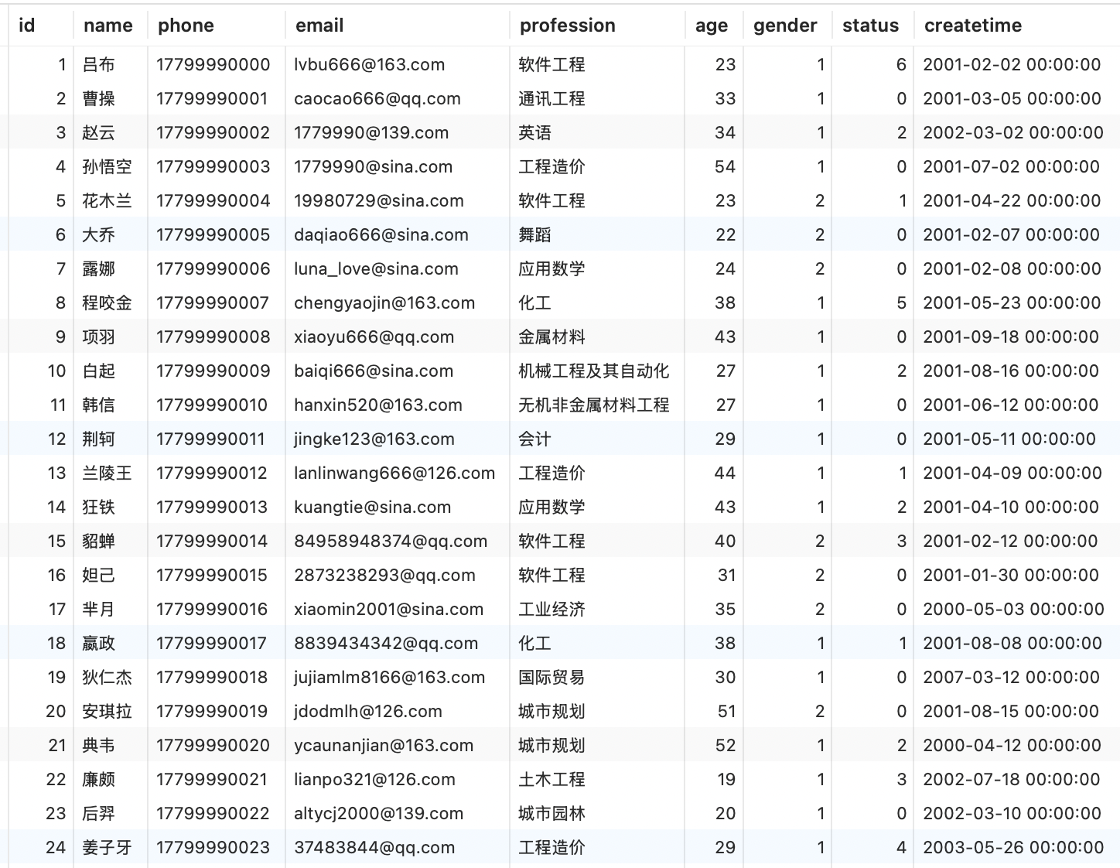
Task: Select createtime 2000-05-03 00:00:00
Action: pyautogui.click(x=1013, y=610)
